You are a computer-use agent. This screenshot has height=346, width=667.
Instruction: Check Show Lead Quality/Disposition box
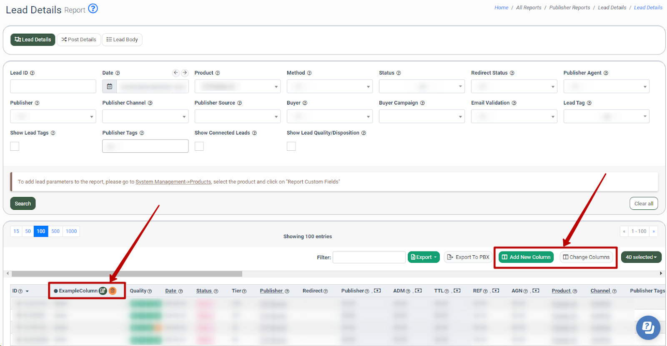291,146
